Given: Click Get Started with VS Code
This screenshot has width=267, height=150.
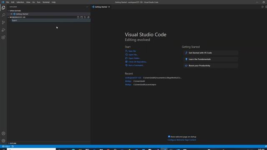Looking at the screenshot, I should 211,53.
